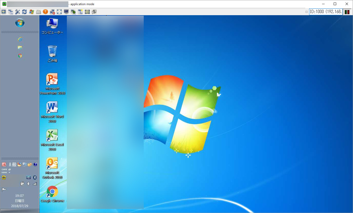Select Google Chrome desktop shortcut
The image size is (353, 213).
pos(52,194)
